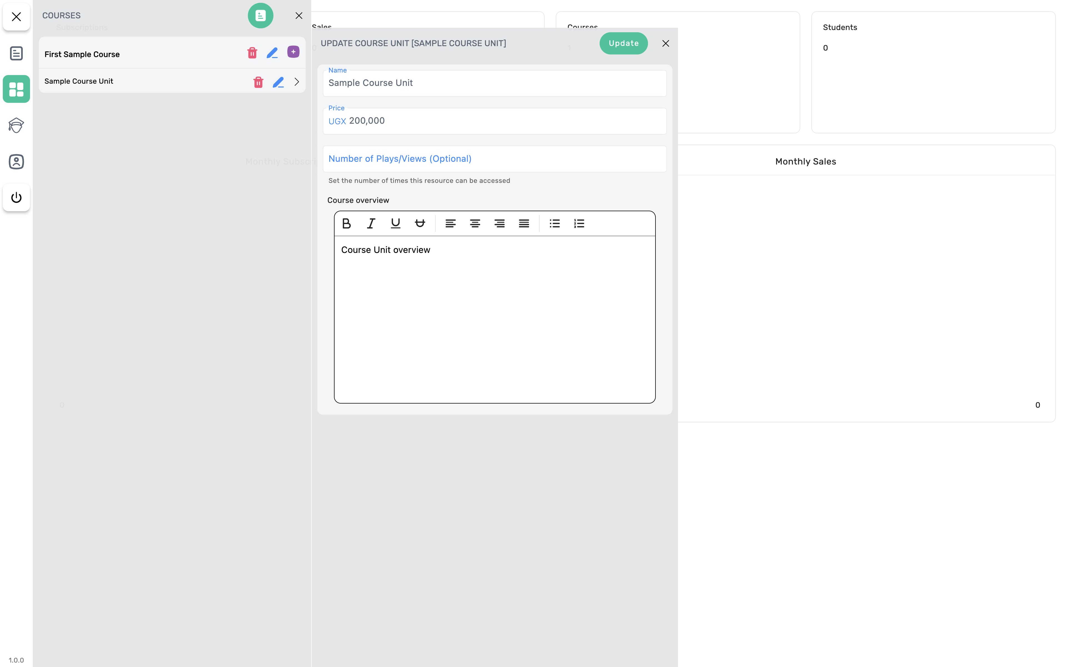The image size is (1067, 667).
Task: Toggle underline formatting in overview editor
Action: pyautogui.click(x=395, y=224)
